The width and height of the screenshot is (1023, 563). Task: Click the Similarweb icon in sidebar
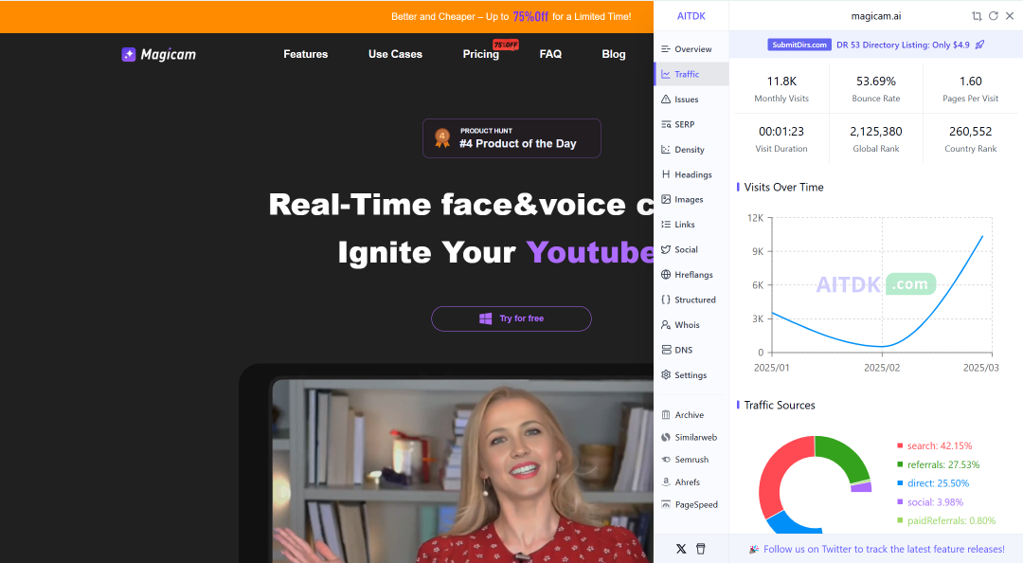click(x=666, y=437)
